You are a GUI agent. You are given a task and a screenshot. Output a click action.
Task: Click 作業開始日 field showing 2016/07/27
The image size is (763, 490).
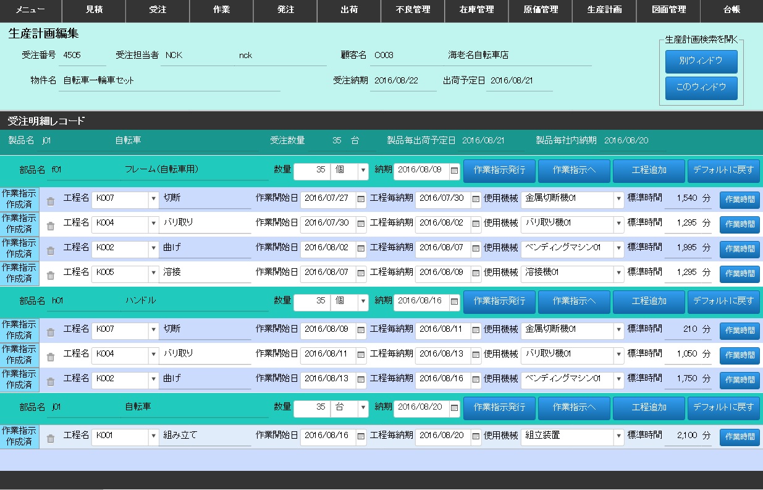pos(327,199)
